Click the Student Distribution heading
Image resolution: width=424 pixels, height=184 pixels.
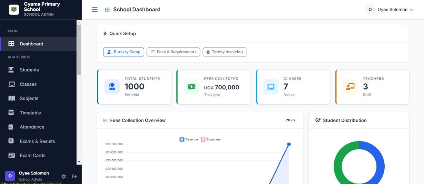[x=345, y=120]
